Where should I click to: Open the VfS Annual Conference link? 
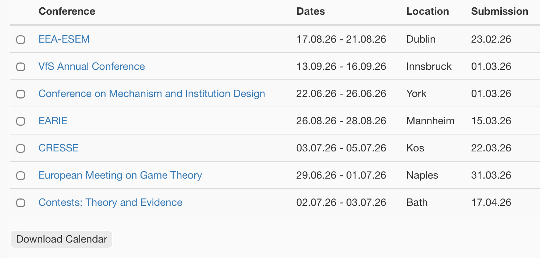click(x=92, y=67)
